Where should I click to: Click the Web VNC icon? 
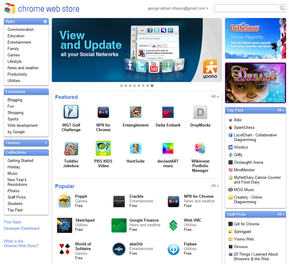(x=173, y=225)
